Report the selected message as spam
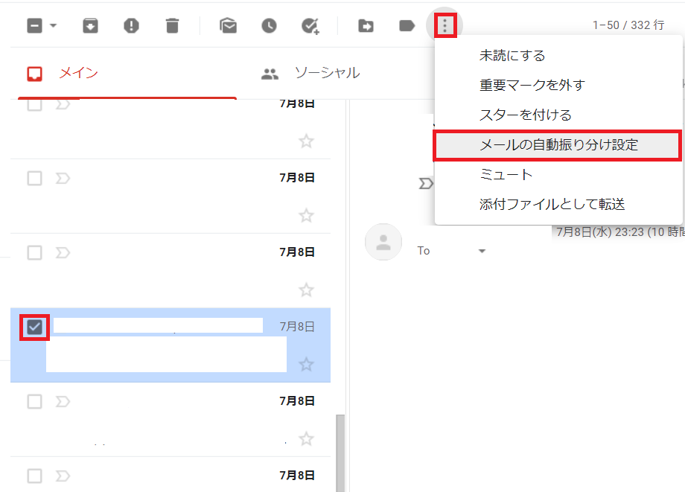Image resolution: width=685 pixels, height=492 pixels. point(131,25)
